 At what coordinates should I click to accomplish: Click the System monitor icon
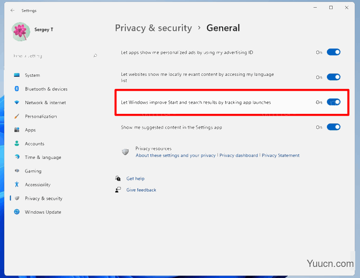tap(17, 75)
